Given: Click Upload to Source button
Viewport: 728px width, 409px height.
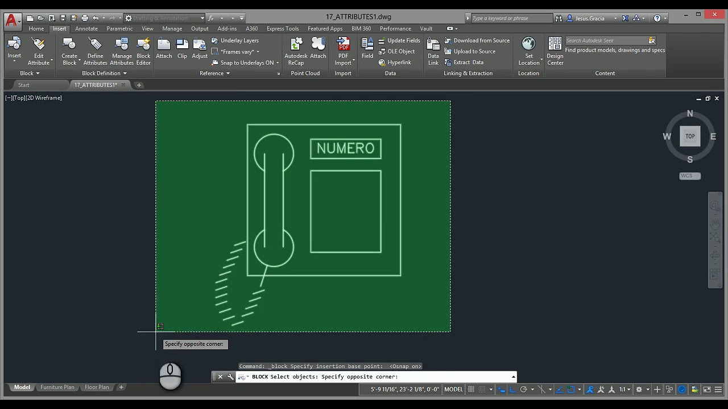Looking at the screenshot, I should [470, 51].
